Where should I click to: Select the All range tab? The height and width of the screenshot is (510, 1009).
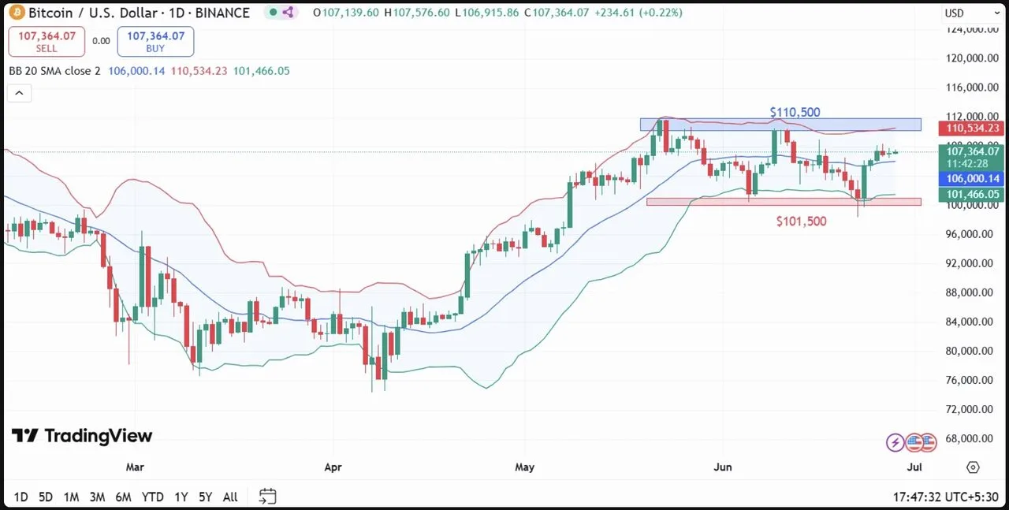coord(229,497)
